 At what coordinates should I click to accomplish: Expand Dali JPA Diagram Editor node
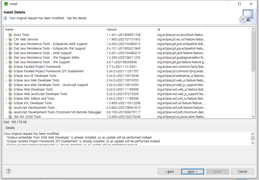tap(6, 58)
